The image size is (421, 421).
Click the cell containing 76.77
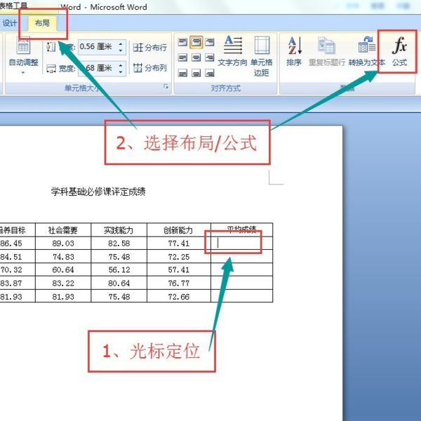(x=179, y=283)
